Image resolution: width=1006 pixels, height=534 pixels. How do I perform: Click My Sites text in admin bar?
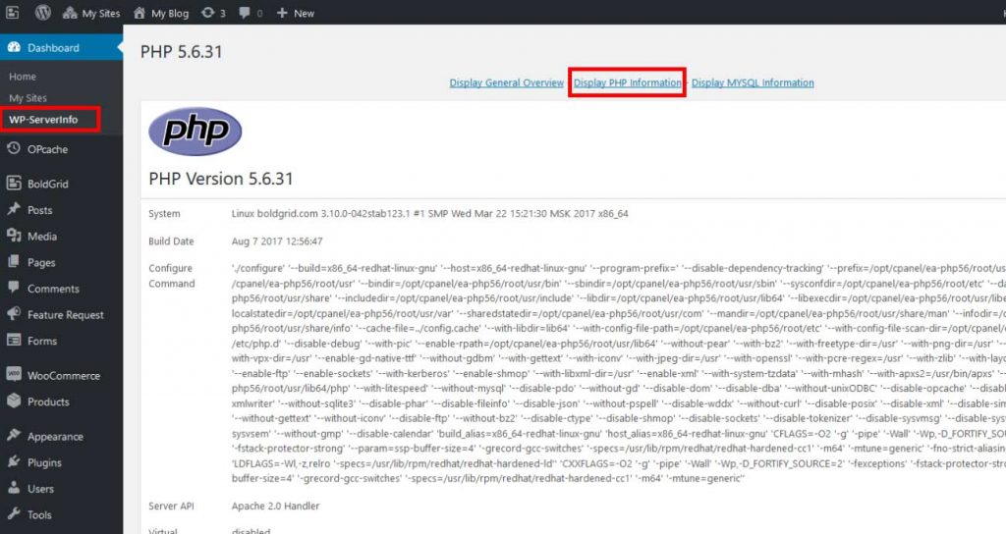[101, 14]
